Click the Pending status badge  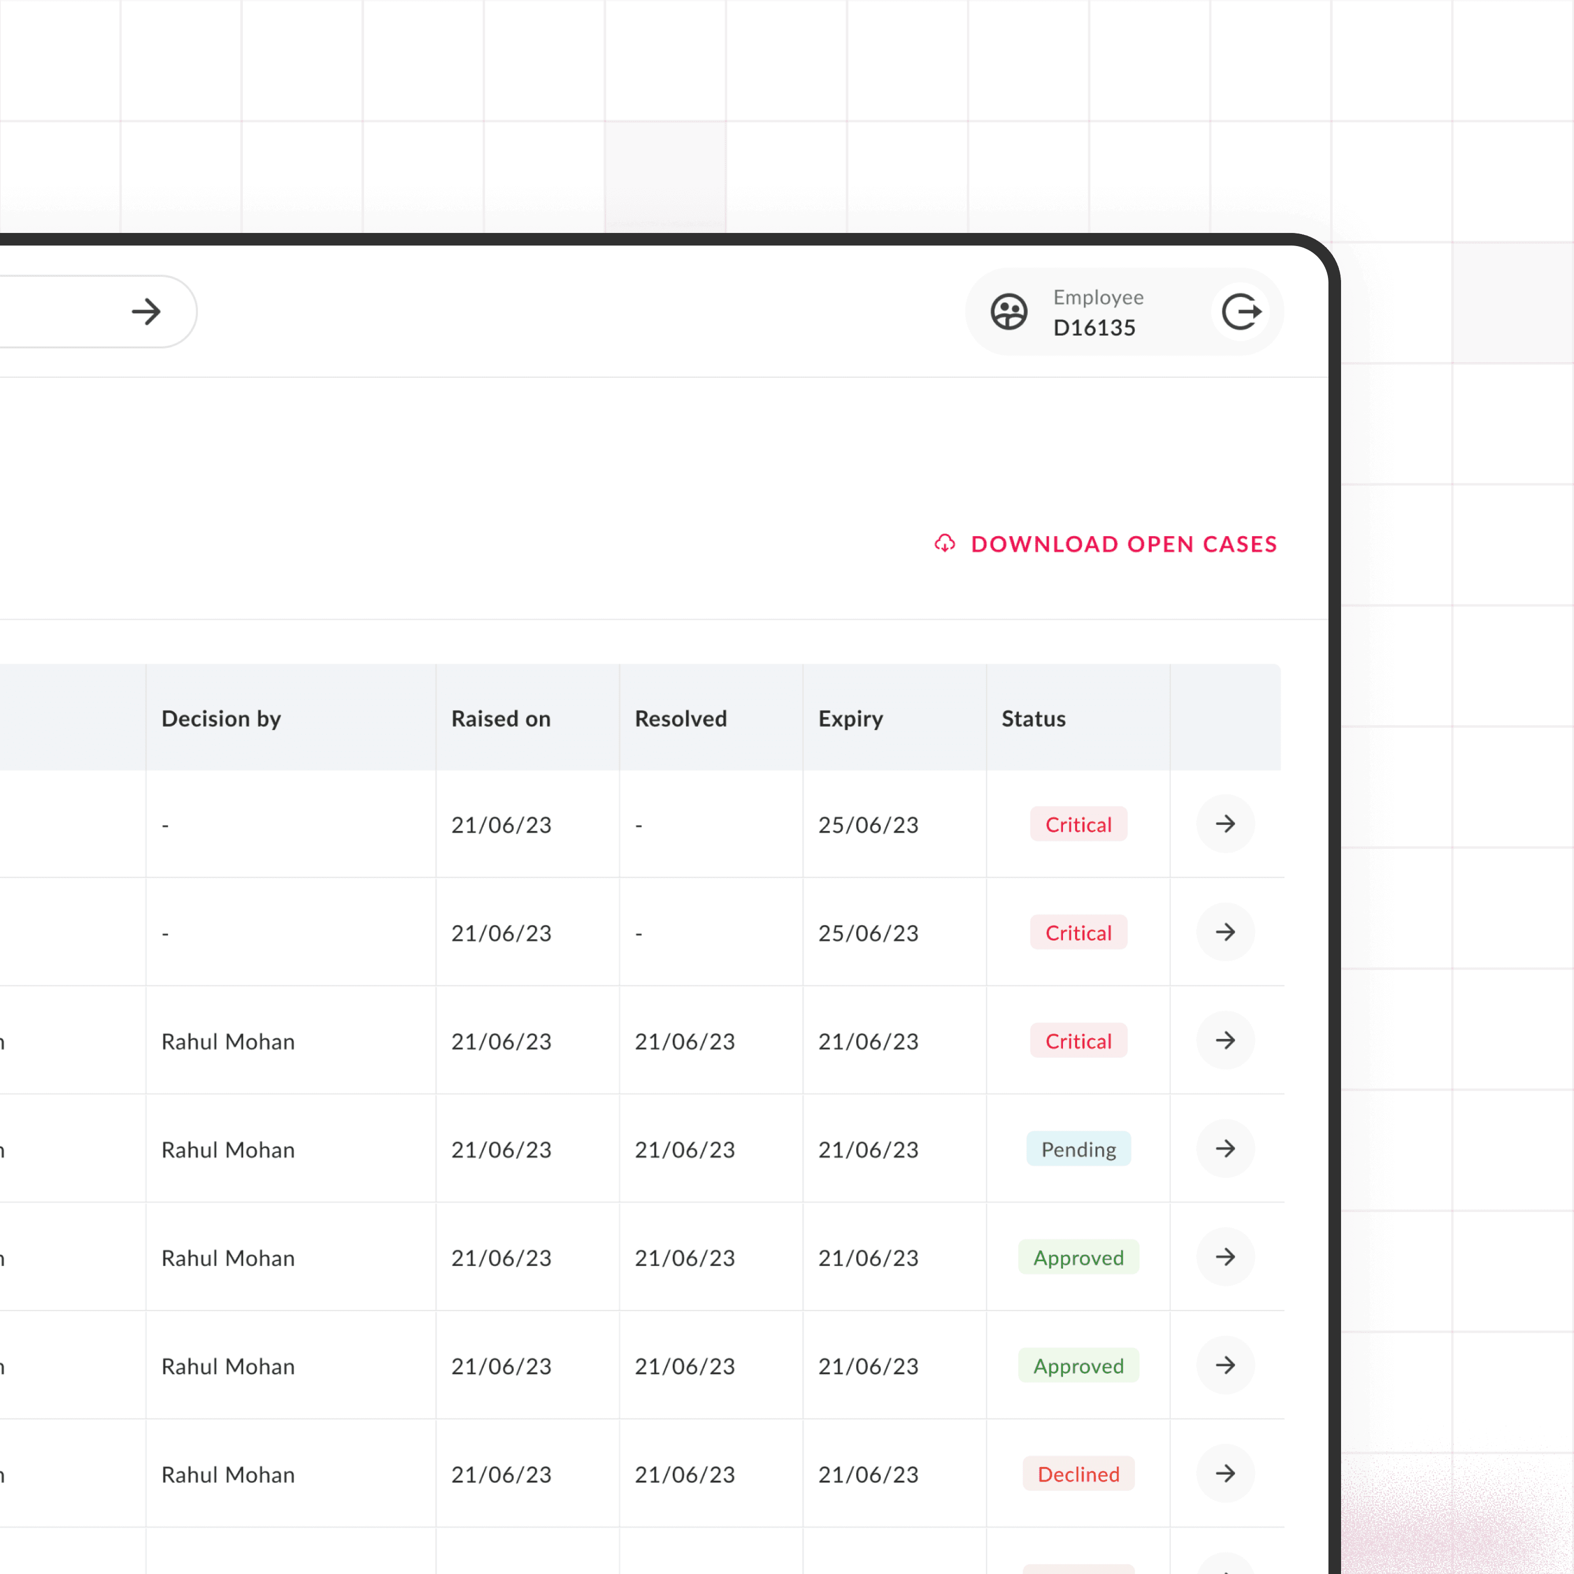(x=1078, y=1150)
